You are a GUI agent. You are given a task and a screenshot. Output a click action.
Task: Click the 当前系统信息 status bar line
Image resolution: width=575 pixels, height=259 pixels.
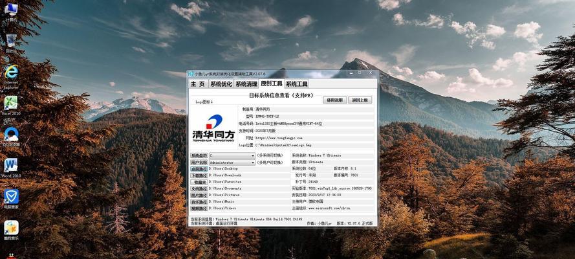(246, 219)
